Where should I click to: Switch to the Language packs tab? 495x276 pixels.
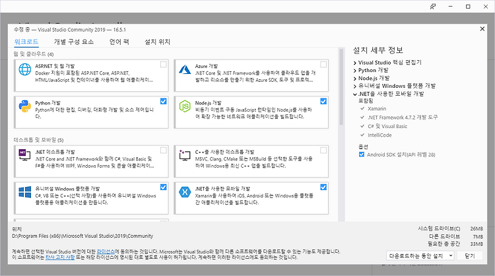(119, 42)
